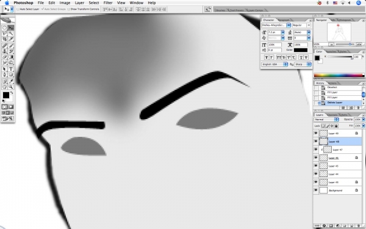This screenshot has width=366, height=229.
Task: Select the History Brush tool
Action: pos(11,51)
